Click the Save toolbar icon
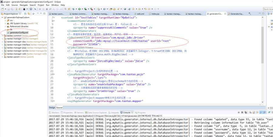Viewport: 273px width, 137px height. (8, 9)
